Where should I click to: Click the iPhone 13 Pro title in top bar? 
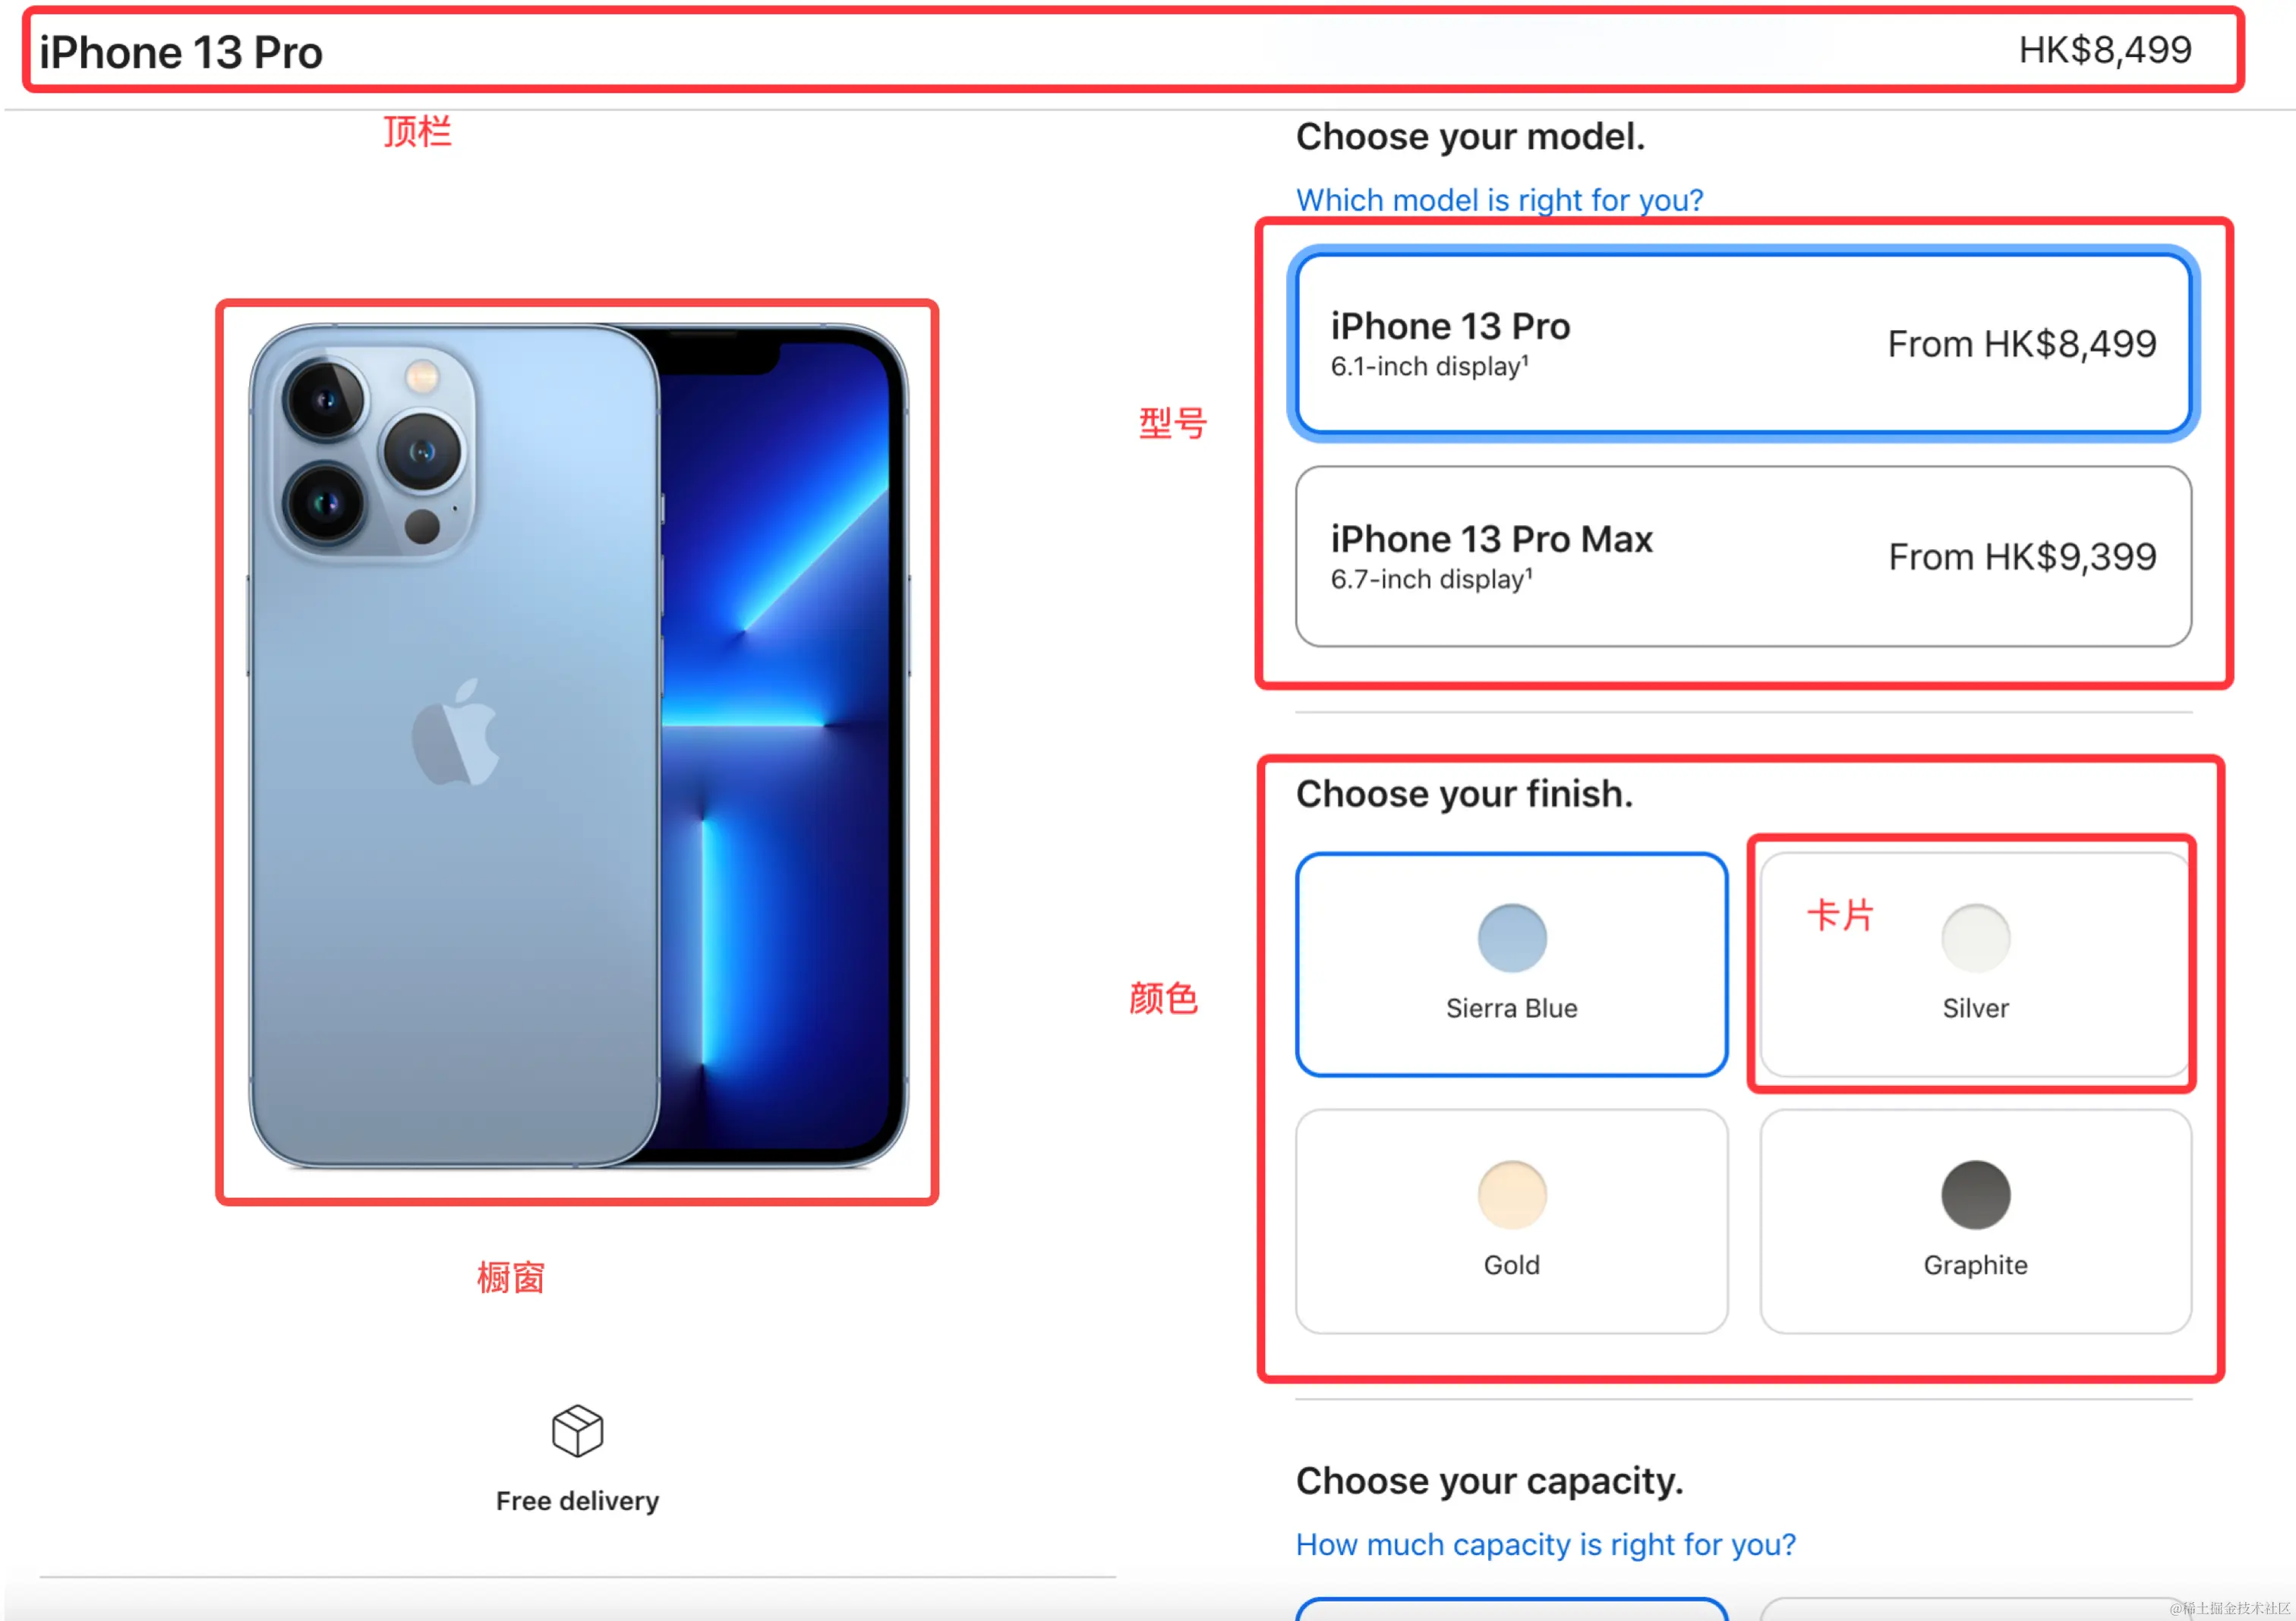pyautogui.click(x=181, y=52)
